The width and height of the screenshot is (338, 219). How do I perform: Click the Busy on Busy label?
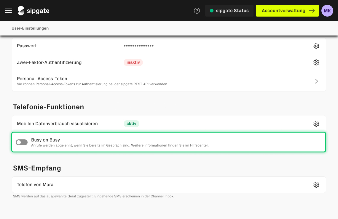pyautogui.click(x=45, y=140)
